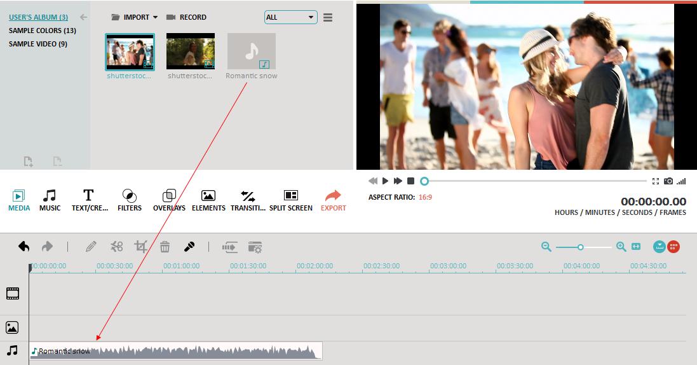Click zoom to fit timeline icon

pyautogui.click(x=636, y=247)
